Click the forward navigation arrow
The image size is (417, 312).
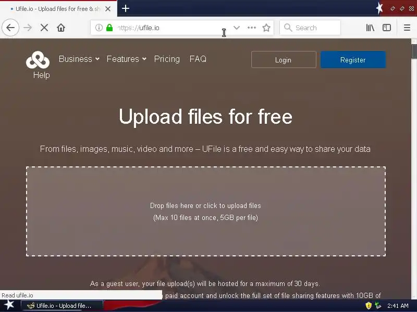tap(28, 28)
